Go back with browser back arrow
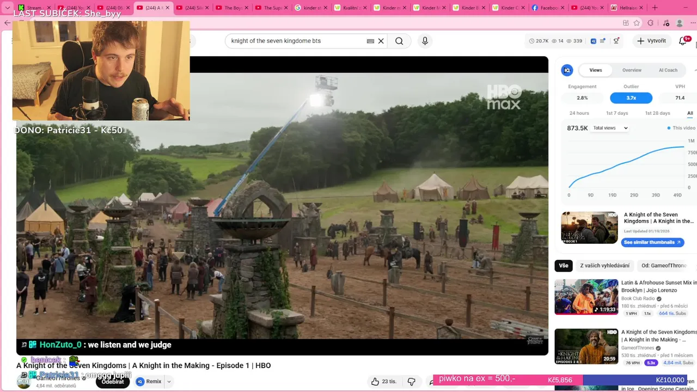 coord(7,23)
